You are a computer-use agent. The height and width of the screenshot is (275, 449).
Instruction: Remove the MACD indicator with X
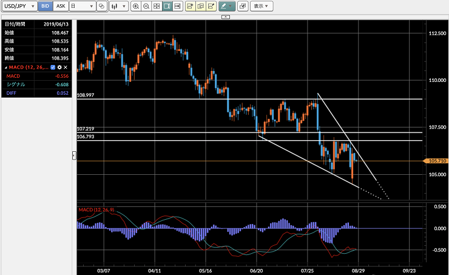(66, 67)
